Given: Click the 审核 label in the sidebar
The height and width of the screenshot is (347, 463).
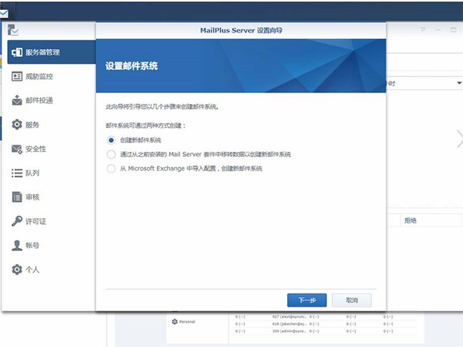Looking at the screenshot, I should (32, 197).
